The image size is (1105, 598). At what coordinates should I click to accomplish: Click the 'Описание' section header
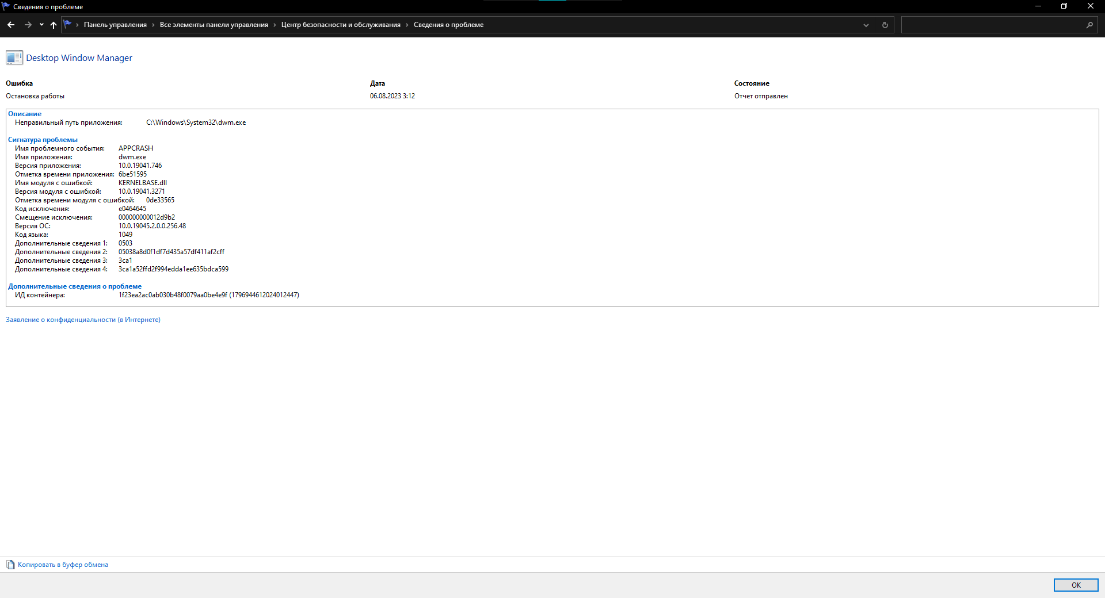25,114
